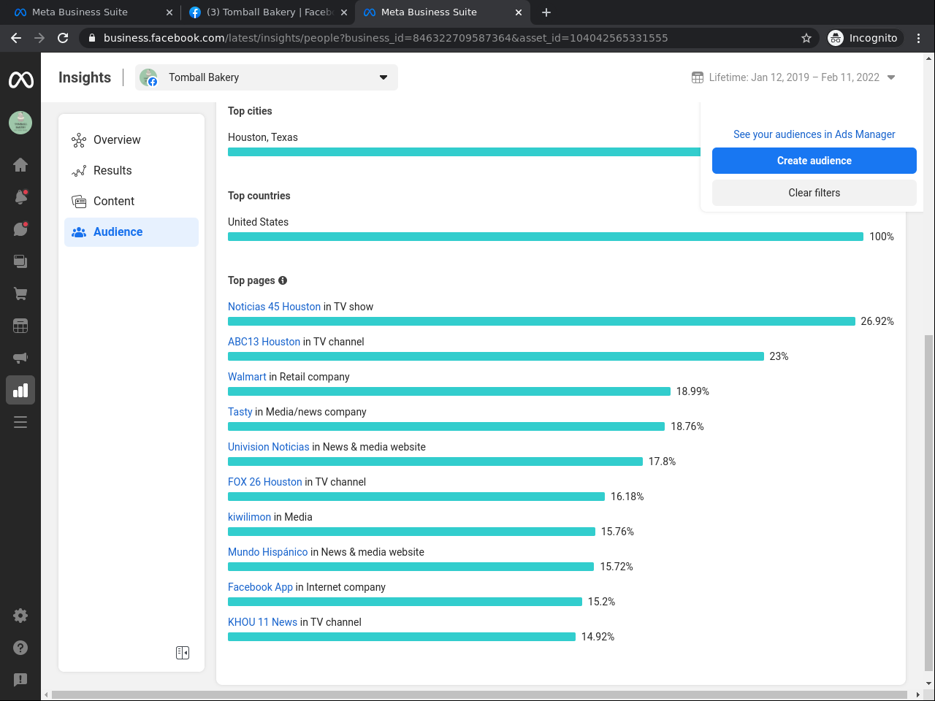Bookmark this page with the star icon

pyautogui.click(x=806, y=38)
